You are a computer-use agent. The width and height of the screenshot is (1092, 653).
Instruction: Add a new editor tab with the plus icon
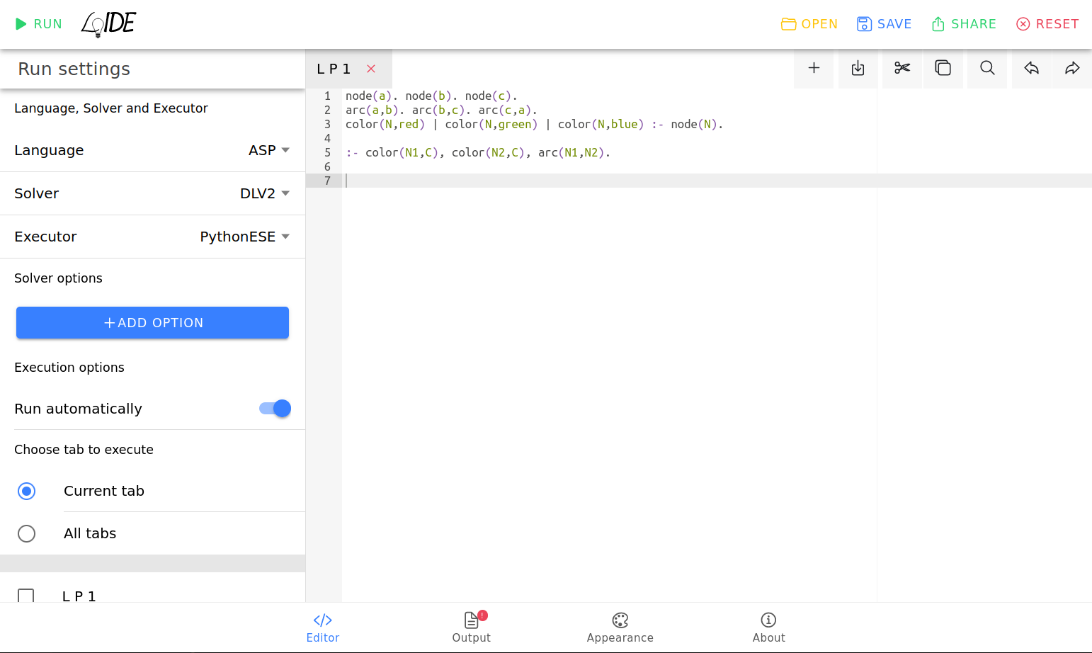814,68
